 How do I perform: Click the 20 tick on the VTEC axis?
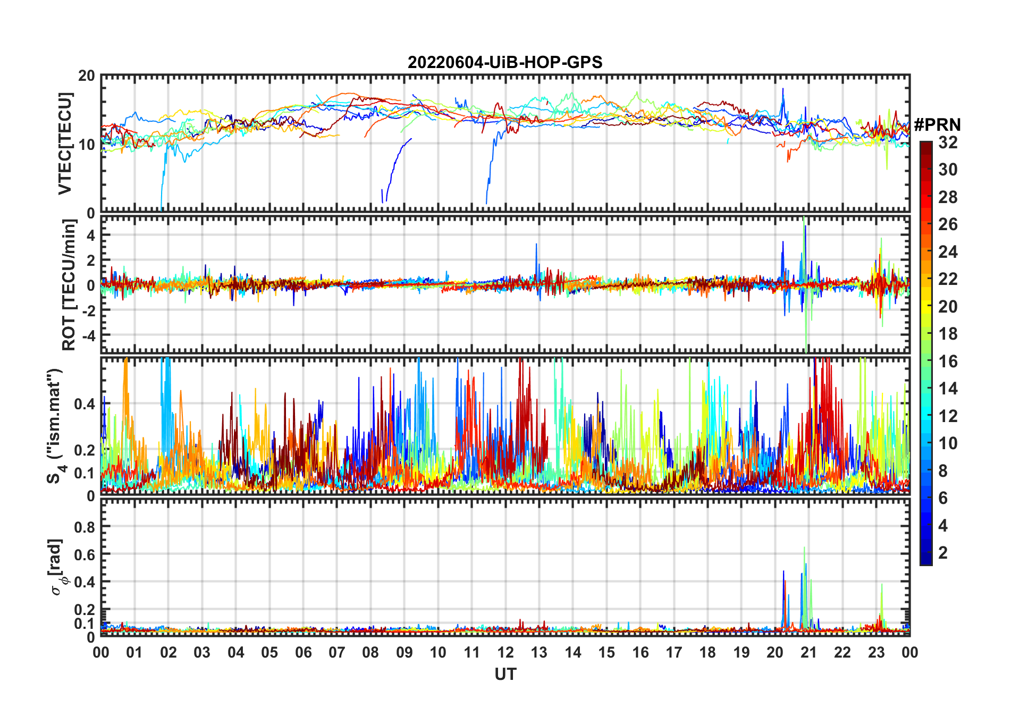(x=87, y=76)
